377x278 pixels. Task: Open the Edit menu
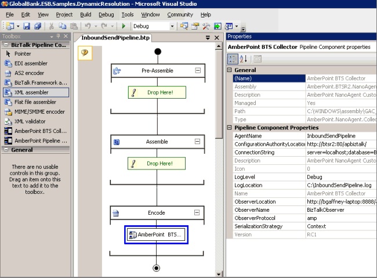pyautogui.click(x=26, y=15)
